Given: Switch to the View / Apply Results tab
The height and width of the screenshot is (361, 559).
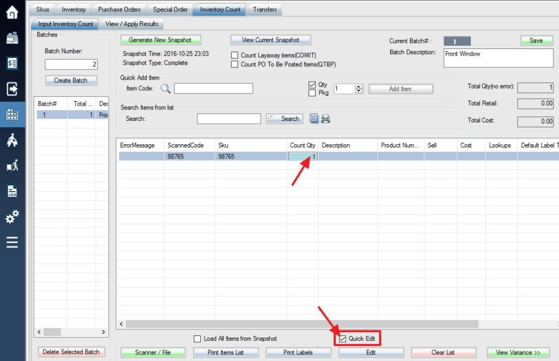Looking at the screenshot, I should coord(132,23).
